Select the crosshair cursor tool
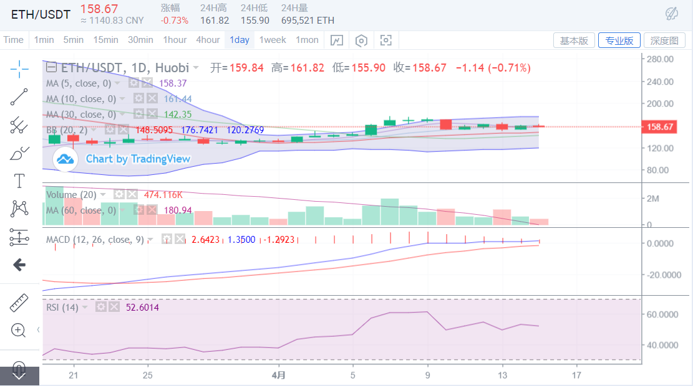The image size is (693, 386). tap(19, 69)
